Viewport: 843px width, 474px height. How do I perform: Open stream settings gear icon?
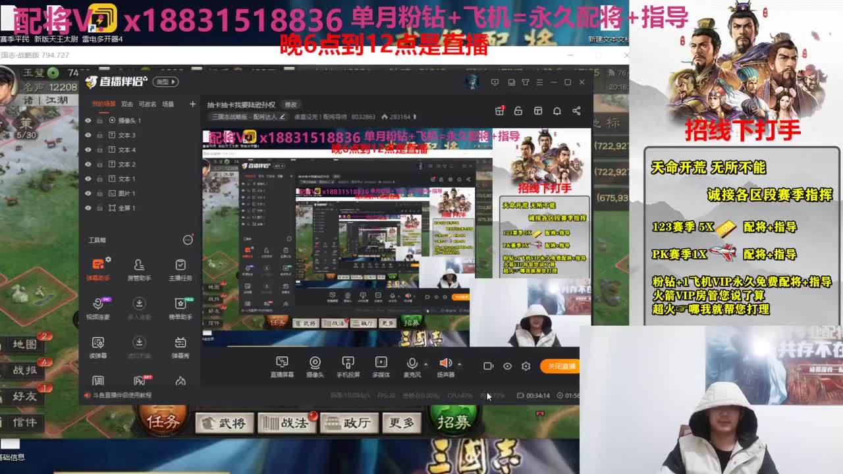(x=526, y=366)
